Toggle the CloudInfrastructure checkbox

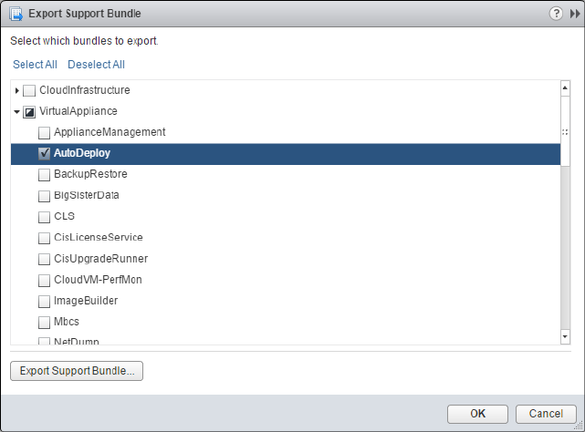click(x=29, y=90)
